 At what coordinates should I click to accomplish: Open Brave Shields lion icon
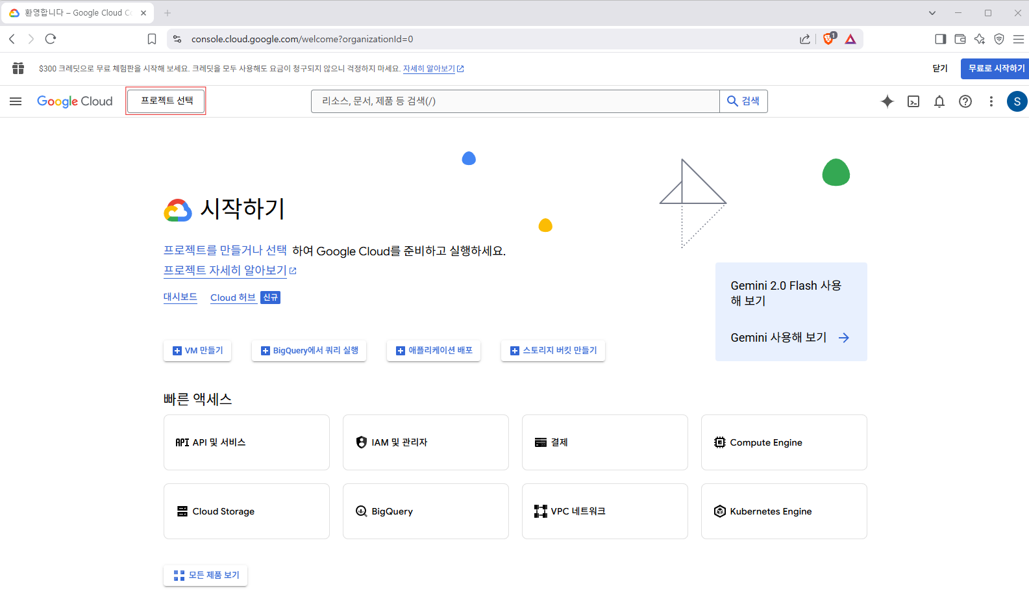tap(828, 39)
